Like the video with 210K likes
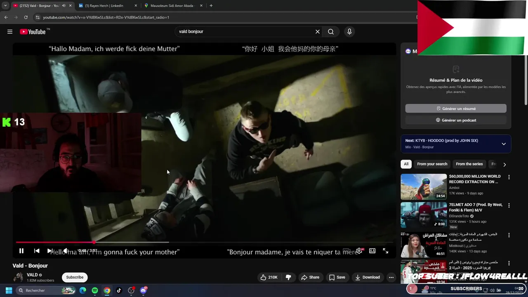The height and width of the screenshot is (297, 528). (x=269, y=277)
